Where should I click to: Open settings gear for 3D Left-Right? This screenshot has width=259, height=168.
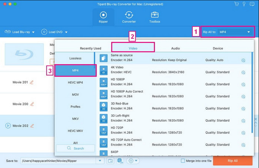(243, 121)
